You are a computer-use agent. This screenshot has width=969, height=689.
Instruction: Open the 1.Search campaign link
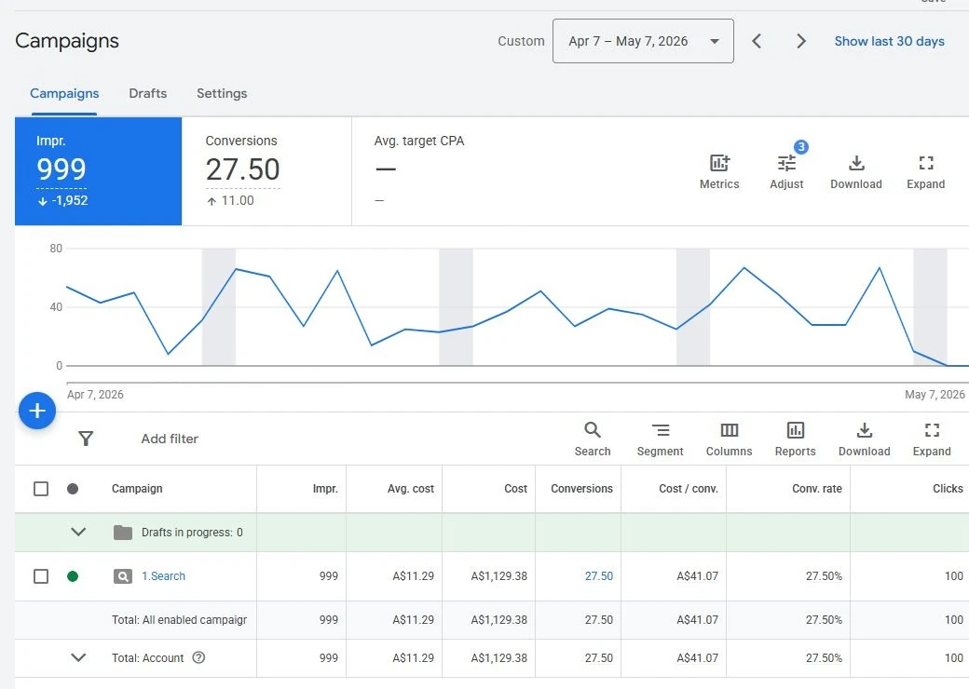tap(163, 576)
